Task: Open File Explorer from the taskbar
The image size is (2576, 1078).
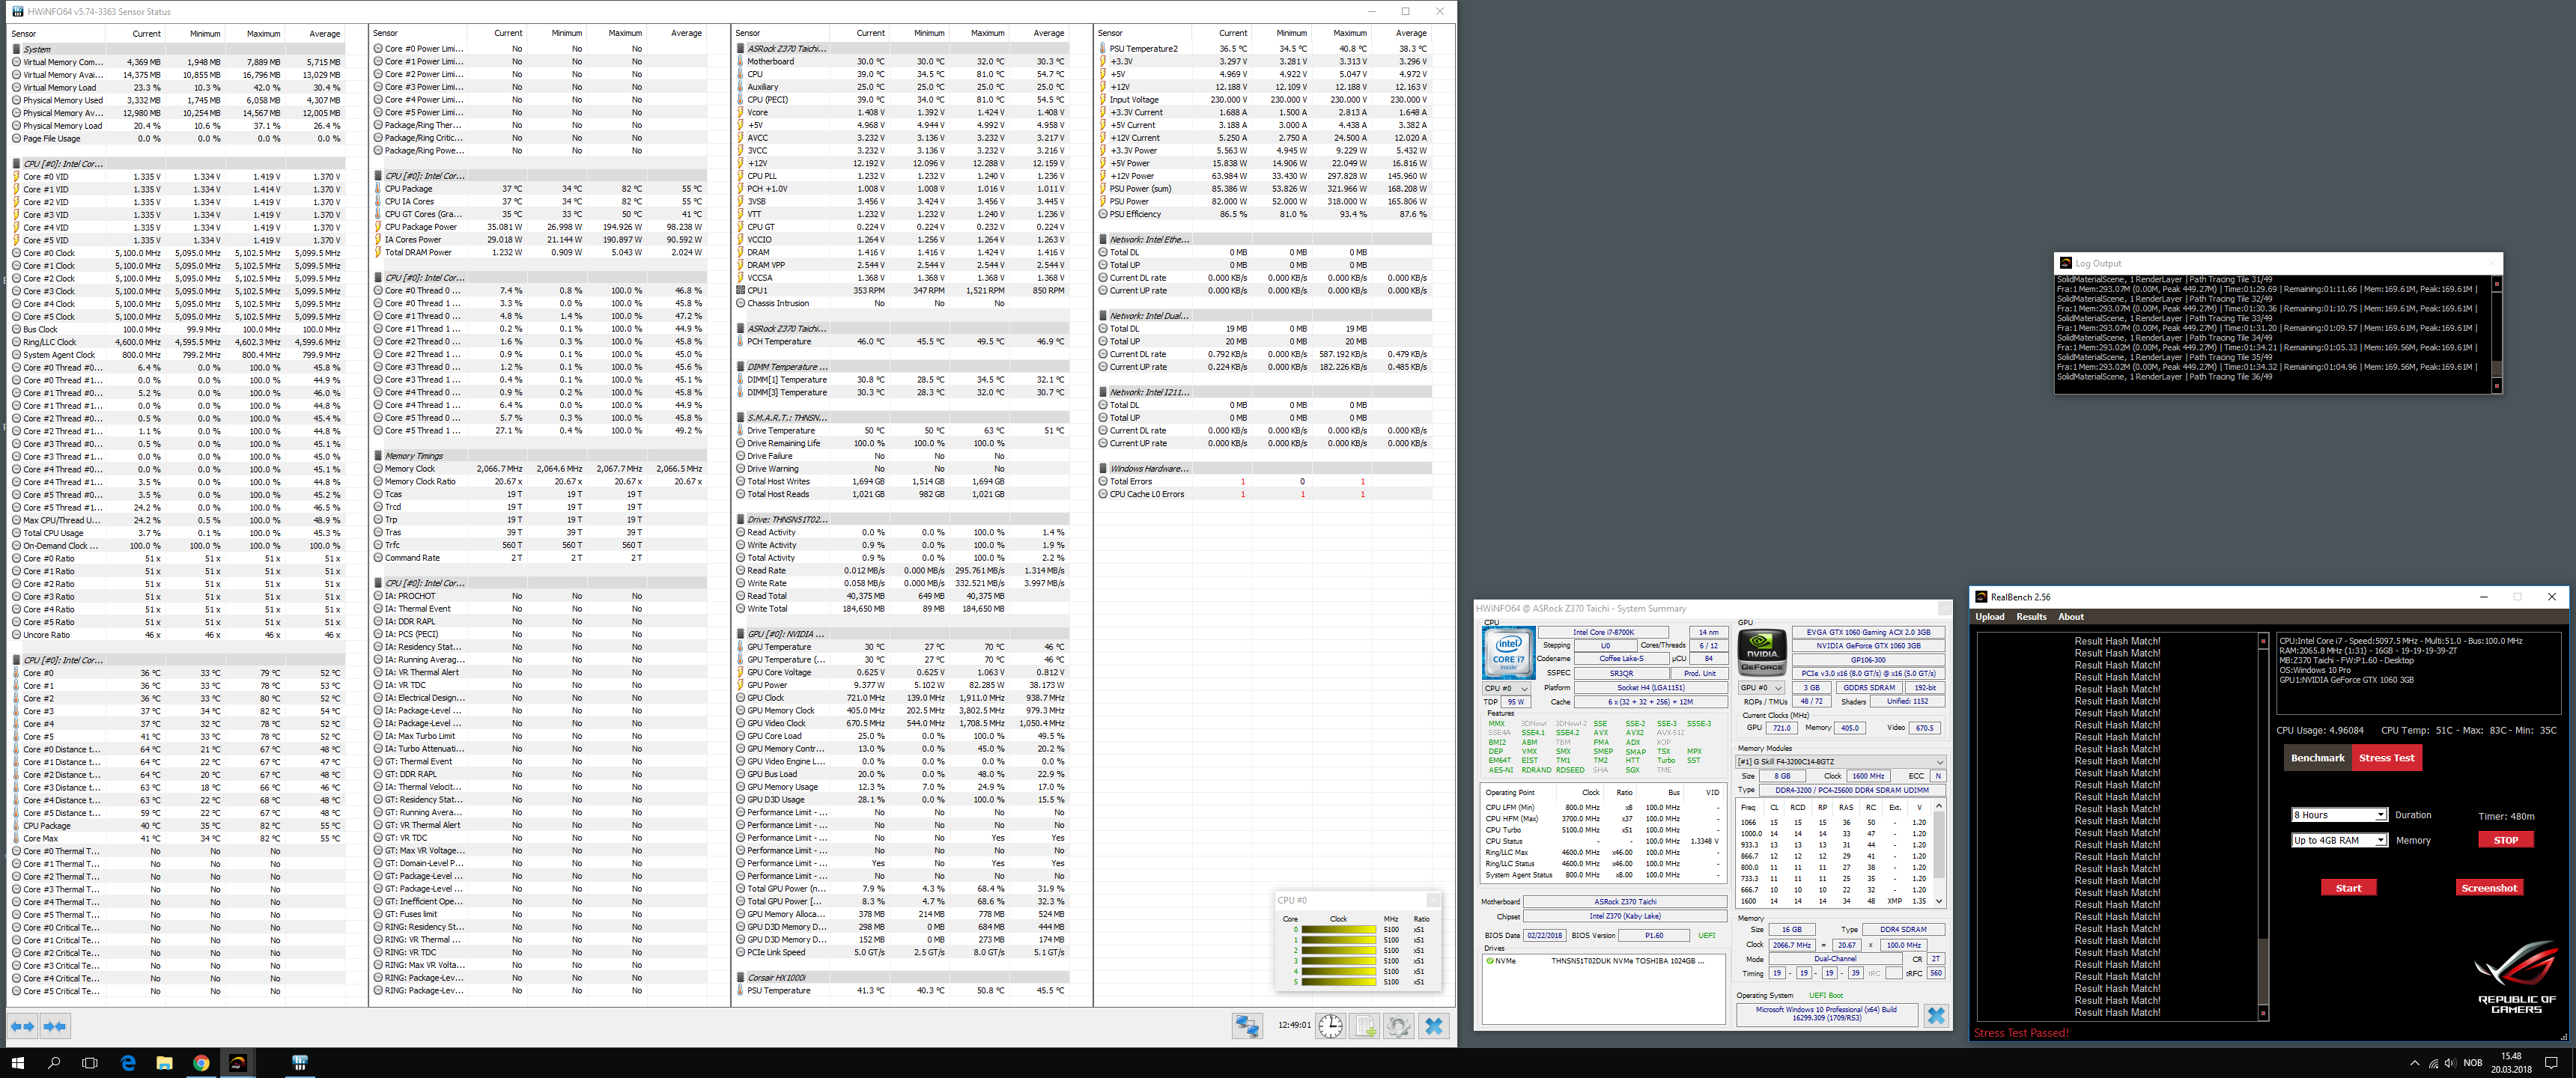Action: click(164, 1063)
